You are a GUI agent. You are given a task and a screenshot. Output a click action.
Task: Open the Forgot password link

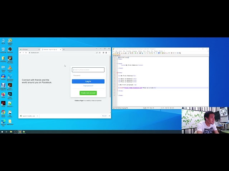tap(88, 86)
